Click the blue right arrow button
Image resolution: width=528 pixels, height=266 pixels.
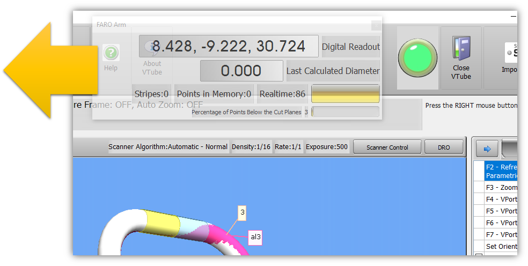(x=487, y=148)
